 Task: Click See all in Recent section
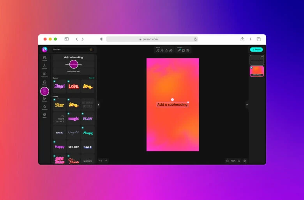(92, 78)
